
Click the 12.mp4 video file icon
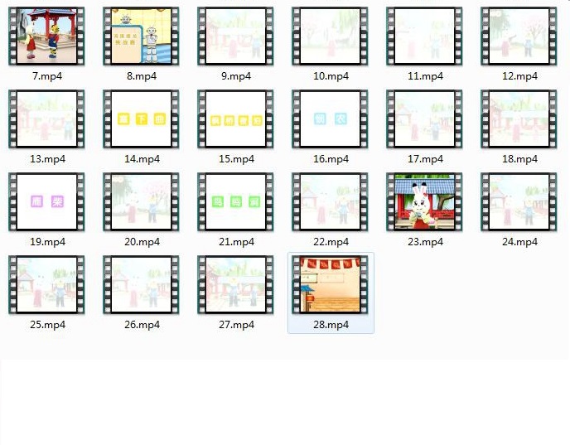click(x=519, y=36)
